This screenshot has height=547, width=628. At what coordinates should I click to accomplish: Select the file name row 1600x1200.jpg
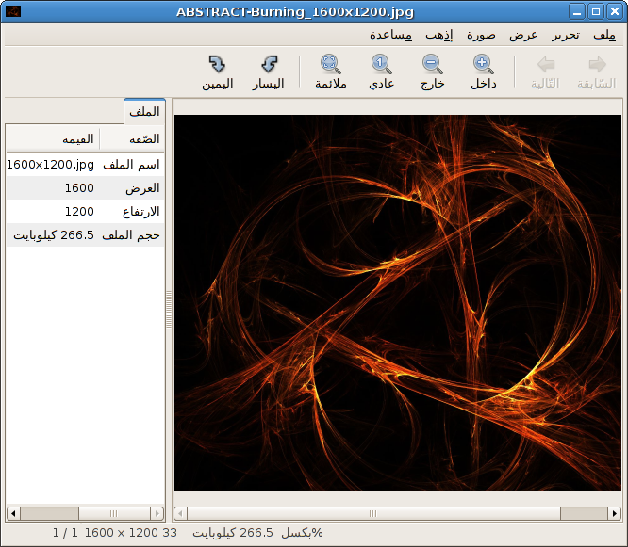click(85, 164)
